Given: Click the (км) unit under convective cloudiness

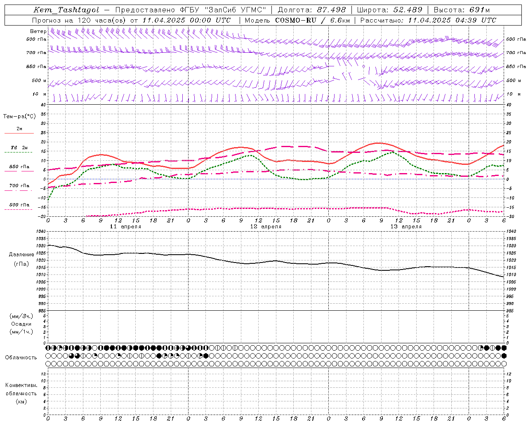Looking at the screenshot, I should [x=21, y=401].
